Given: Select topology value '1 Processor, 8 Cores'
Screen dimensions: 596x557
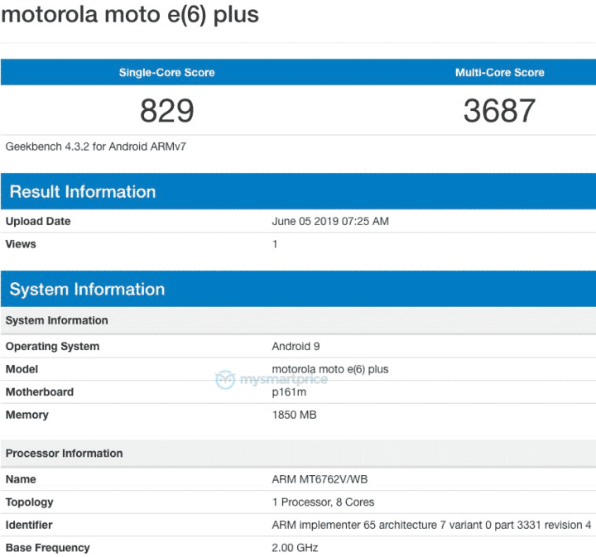Looking at the screenshot, I should pyautogui.click(x=323, y=502).
